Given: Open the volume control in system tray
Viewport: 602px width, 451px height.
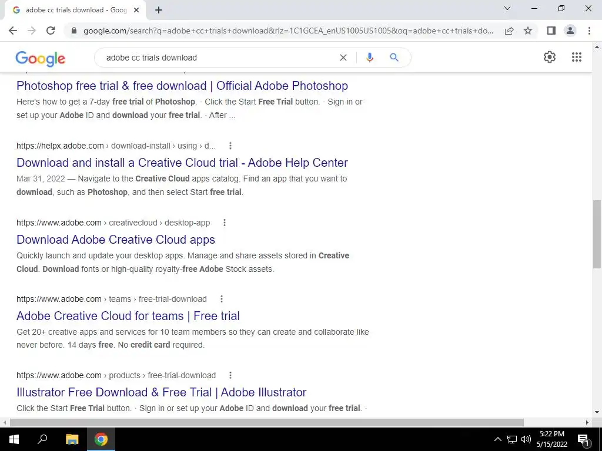Looking at the screenshot, I should [x=526, y=439].
